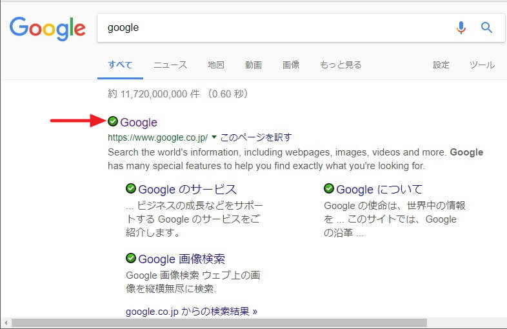The image size is (507, 329).
Task: Click the result count 約 11,720,000,000 件 text
Action: pyautogui.click(x=154, y=94)
